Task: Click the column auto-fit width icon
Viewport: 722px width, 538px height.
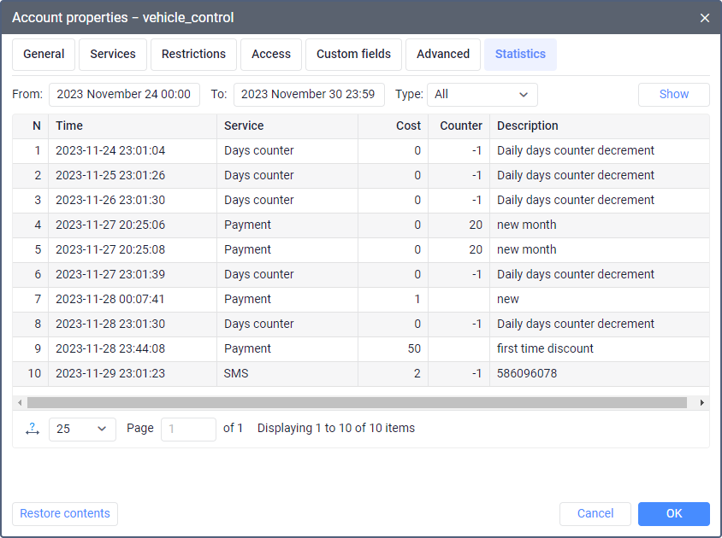Action: click(x=33, y=429)
